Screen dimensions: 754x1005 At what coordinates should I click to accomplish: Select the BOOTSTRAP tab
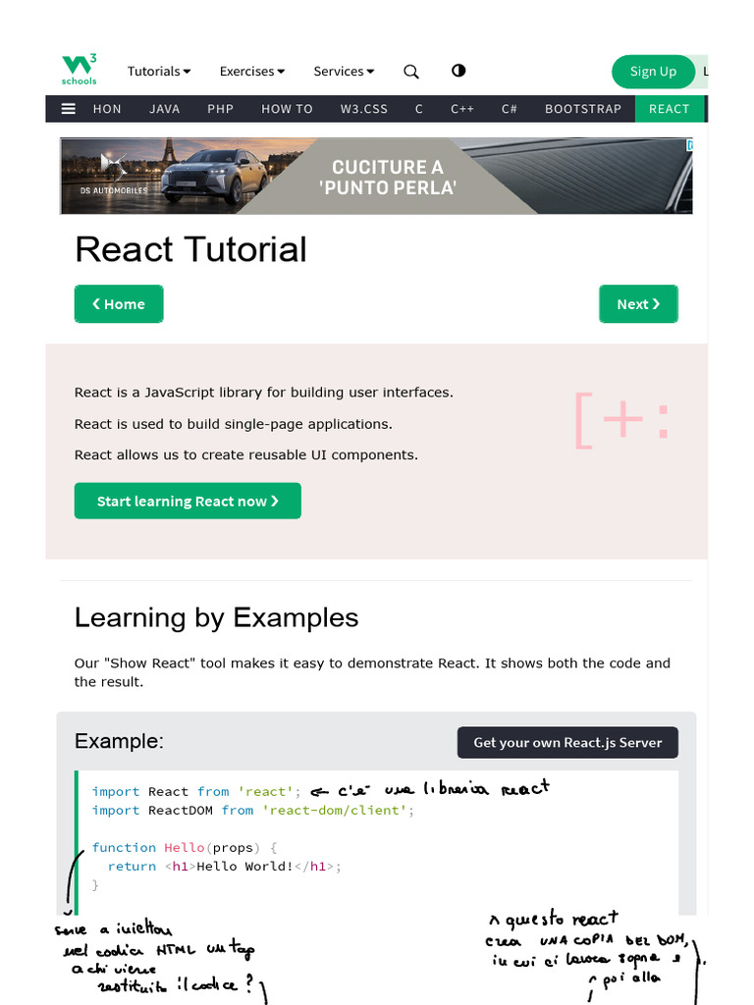(583, 109)
